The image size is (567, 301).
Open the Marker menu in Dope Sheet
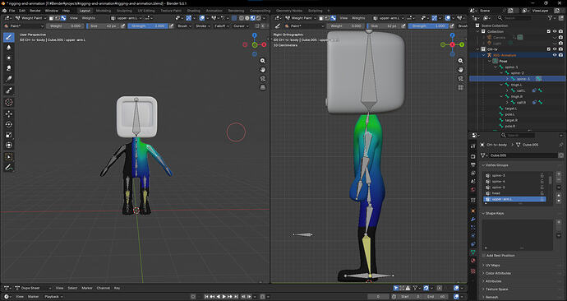pos(87,288)
